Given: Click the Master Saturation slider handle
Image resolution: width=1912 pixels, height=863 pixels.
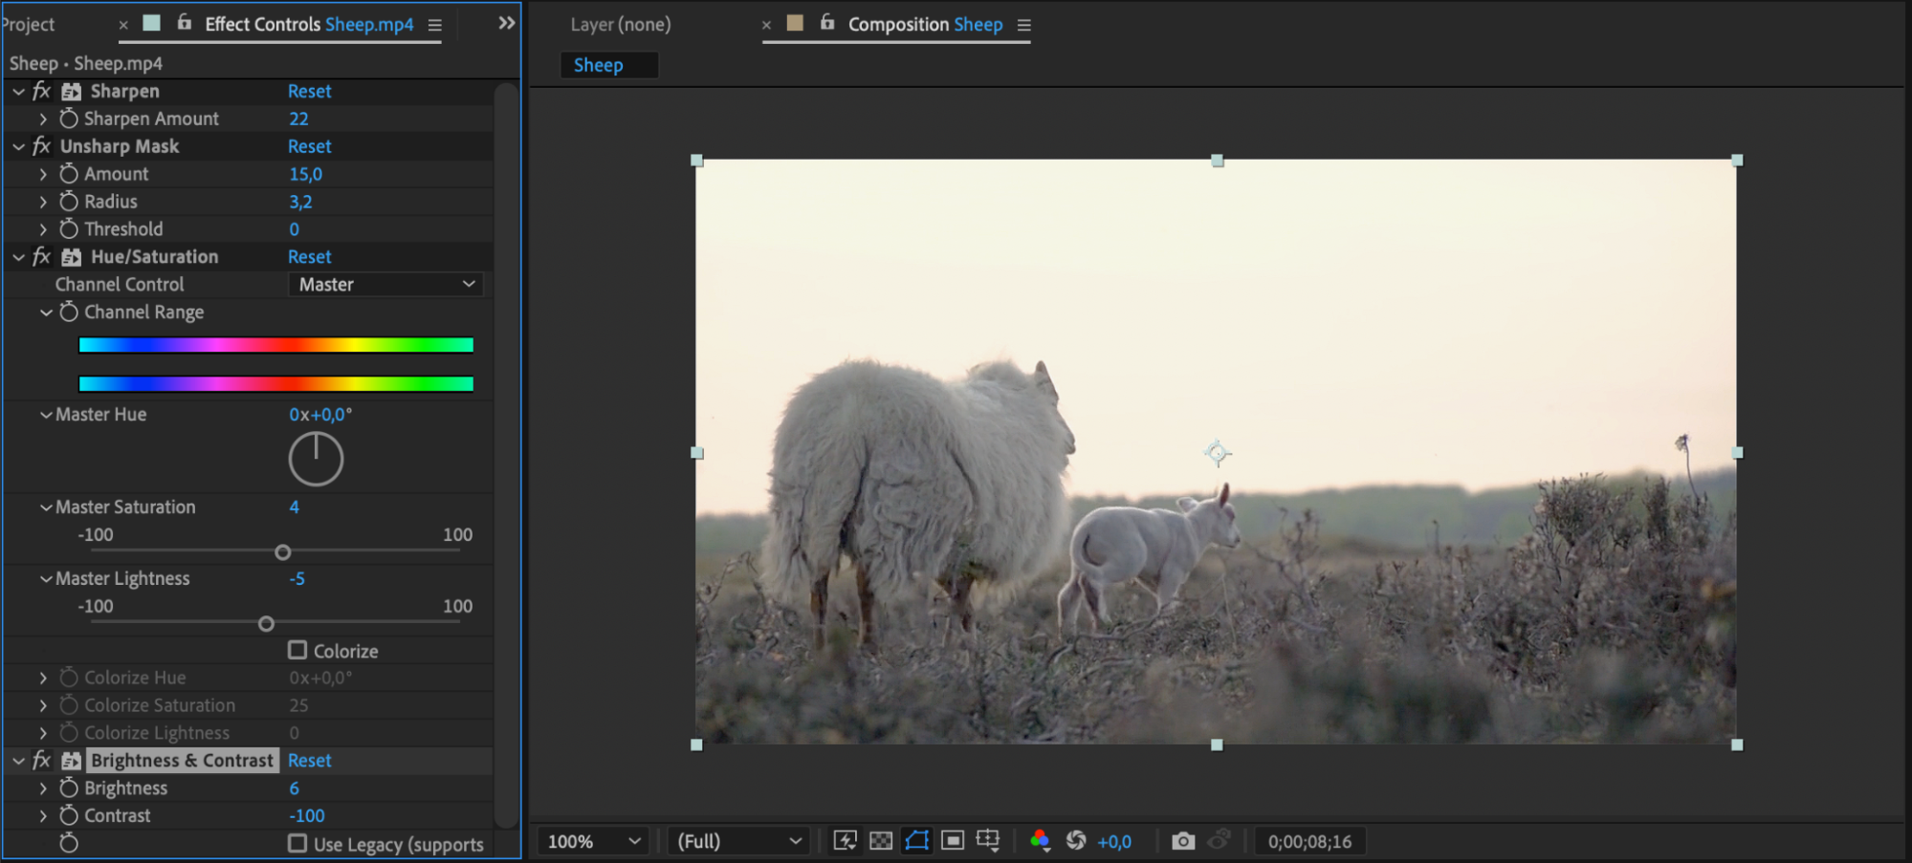Looking at the screenshot, I should (283, 552).
